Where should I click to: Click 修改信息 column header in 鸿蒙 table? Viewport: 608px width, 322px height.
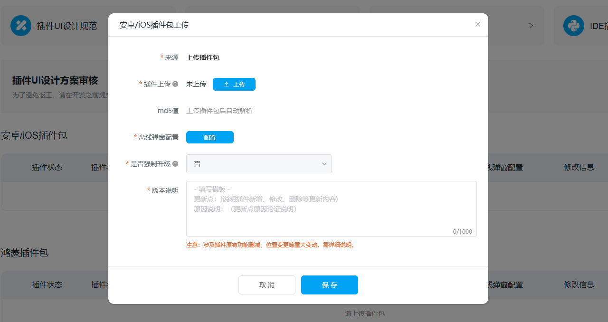point(579,284)
